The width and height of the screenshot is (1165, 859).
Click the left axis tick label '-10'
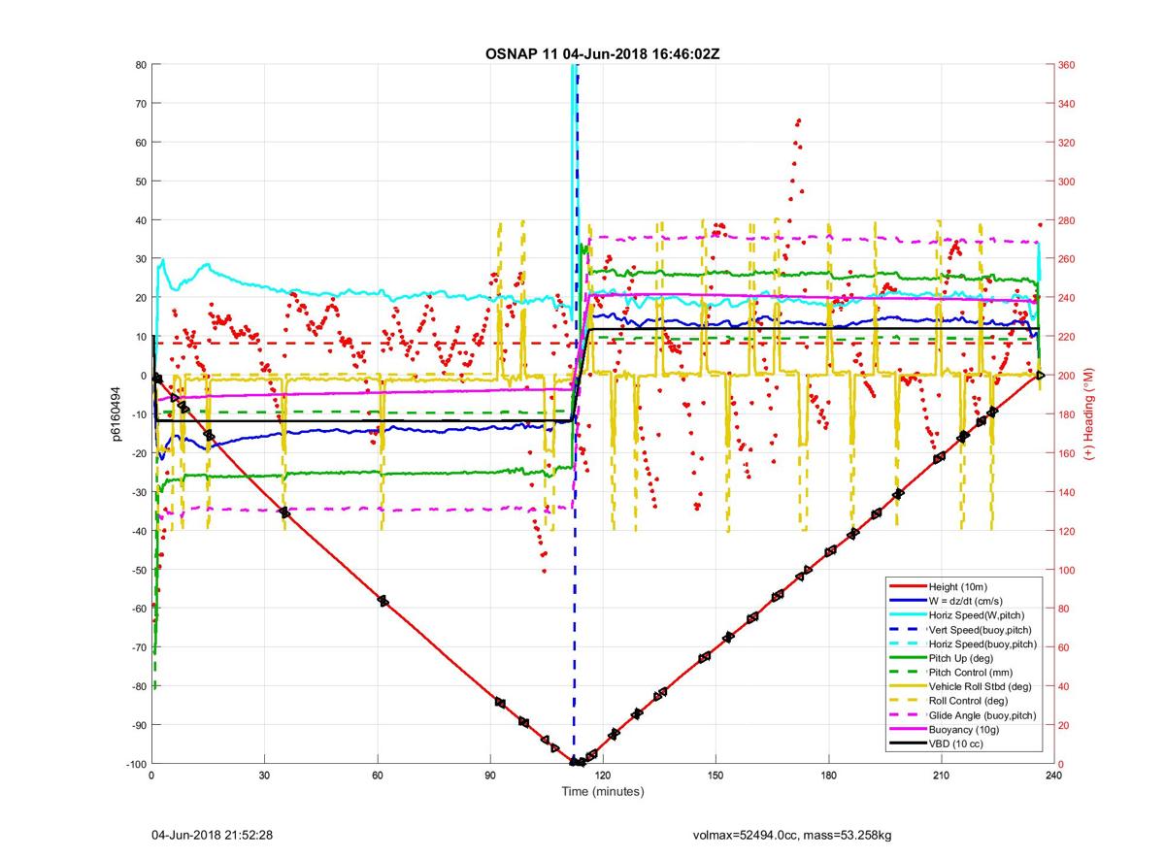pos(138,414)
